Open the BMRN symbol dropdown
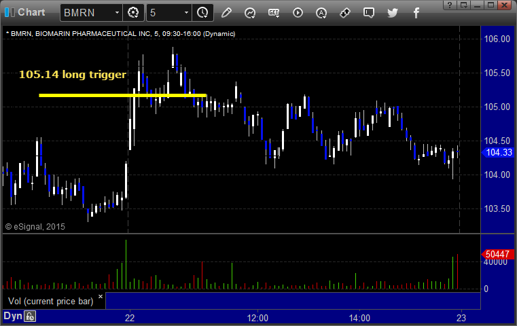This screenshot has width=517, height=326. 117,12
